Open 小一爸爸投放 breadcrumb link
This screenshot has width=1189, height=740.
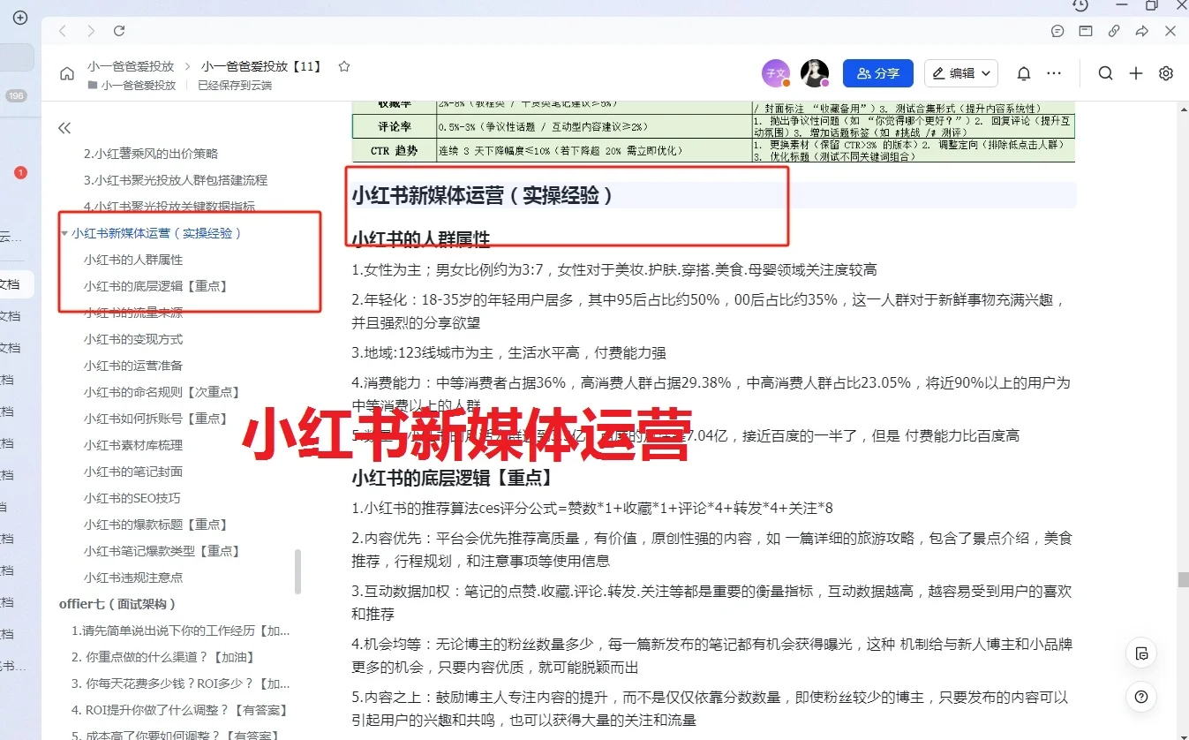click(131, 66)
